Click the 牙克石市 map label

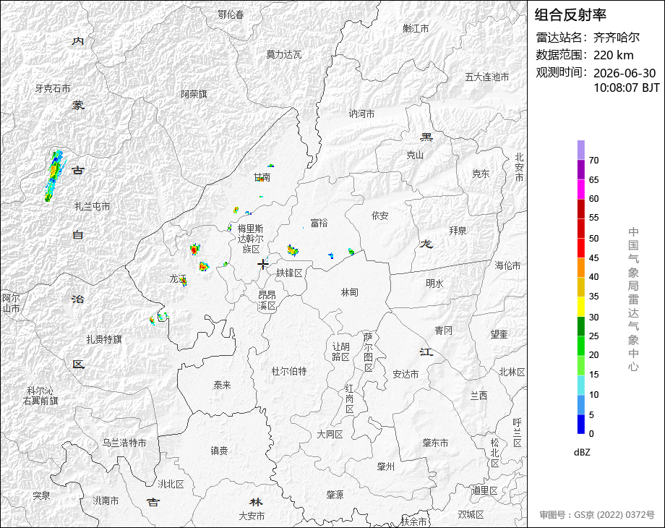(53, 88)
